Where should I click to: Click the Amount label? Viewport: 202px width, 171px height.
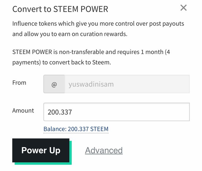[x=23, y=111]
